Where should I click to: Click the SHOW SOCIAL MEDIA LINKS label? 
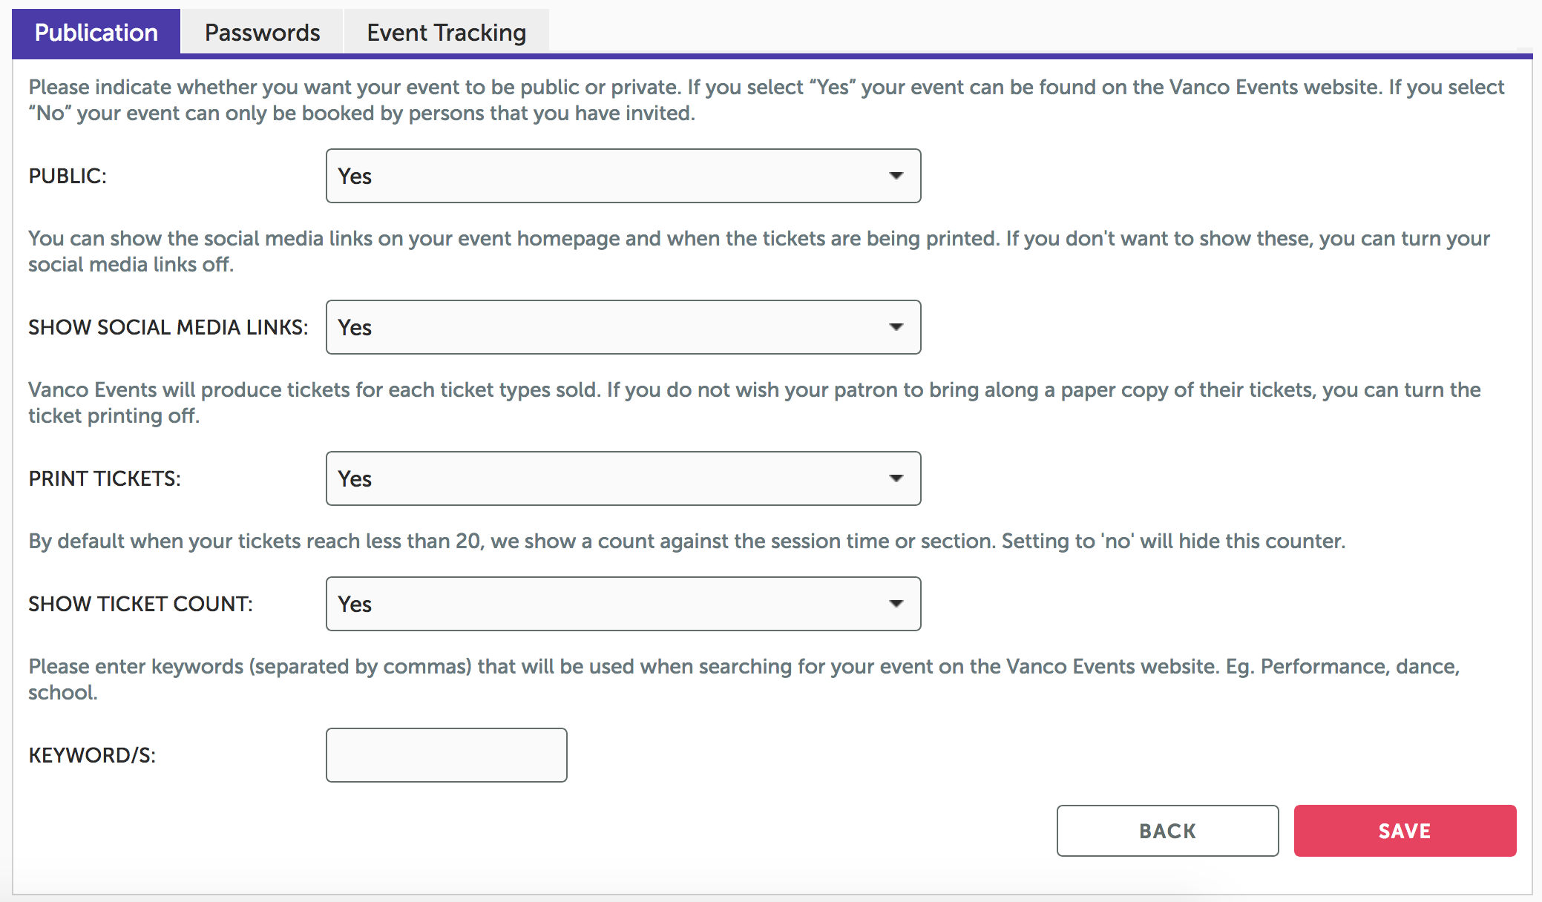168,327
